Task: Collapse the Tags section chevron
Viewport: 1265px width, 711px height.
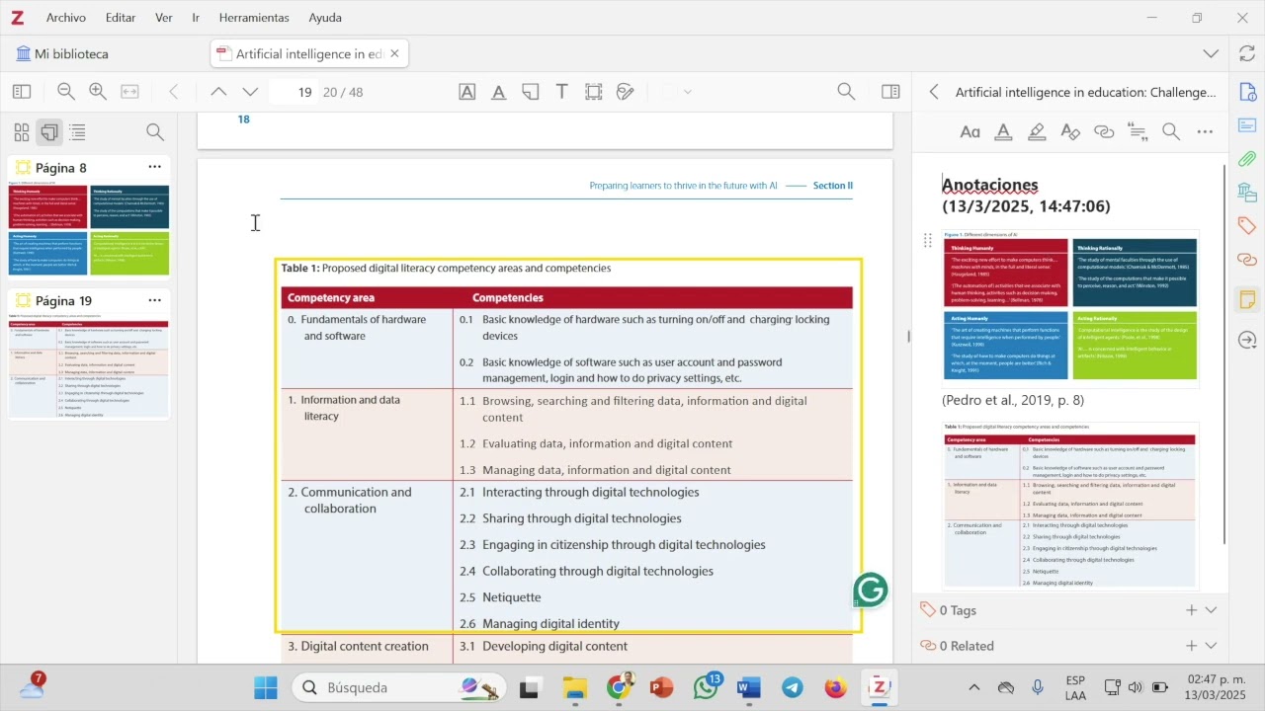Action: (x=1211, y=610)
